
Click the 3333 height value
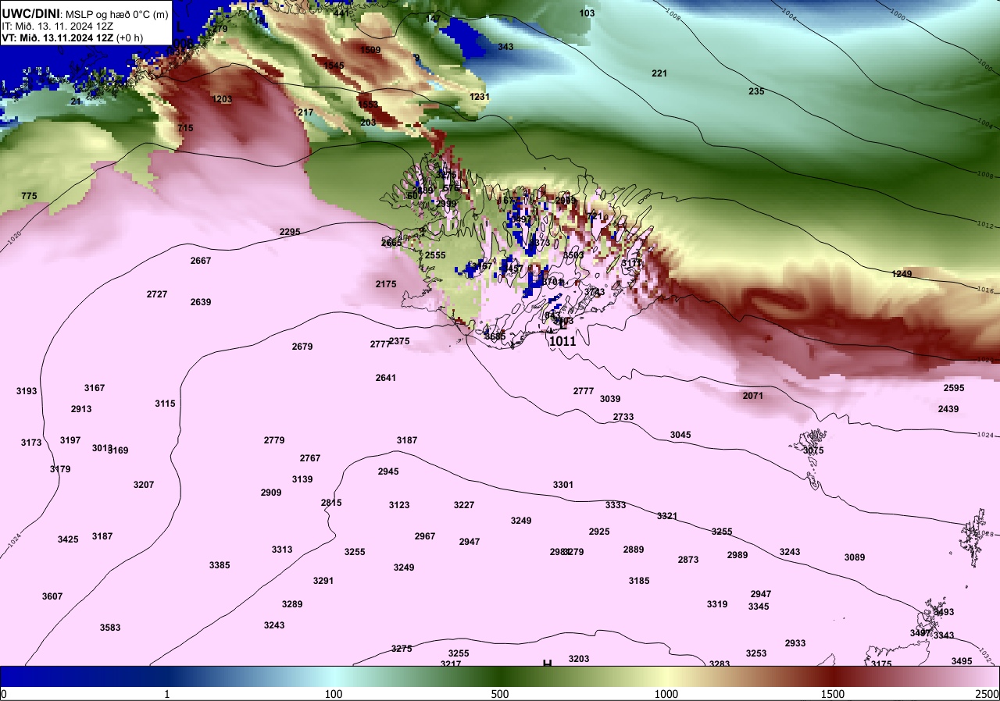point(616,505)
